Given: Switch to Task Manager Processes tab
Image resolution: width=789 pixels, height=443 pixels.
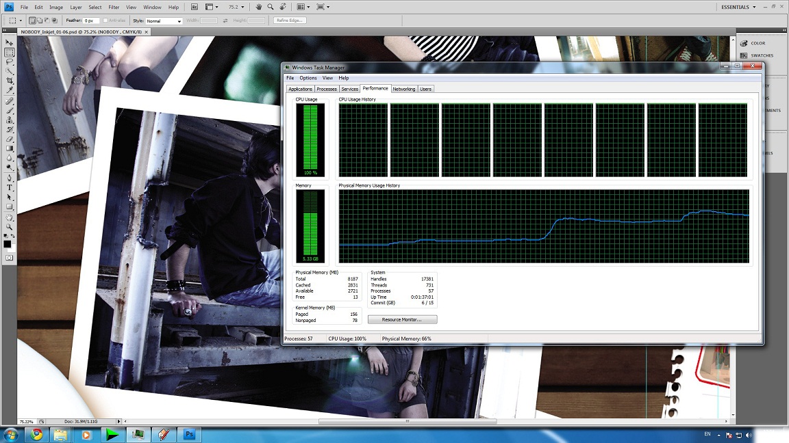Looking at the screenshot, I should (327, 89).
